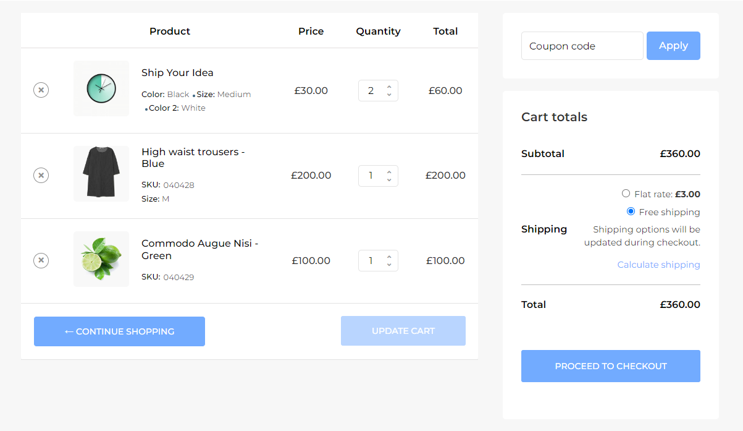Increase Ship Your Idea quantity with up arrow

(389, 87)
